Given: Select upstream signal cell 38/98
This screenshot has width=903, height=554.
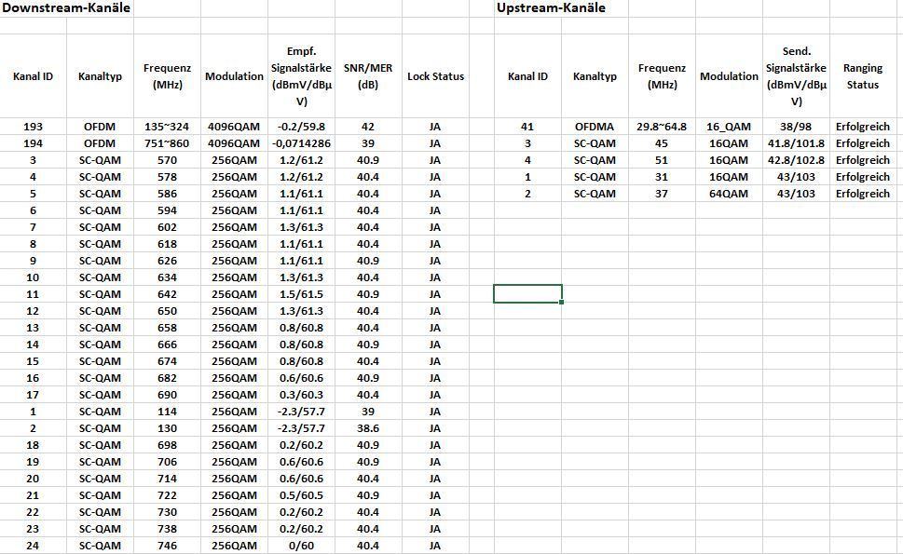Looking at the screenshot, I should (796, 127).
